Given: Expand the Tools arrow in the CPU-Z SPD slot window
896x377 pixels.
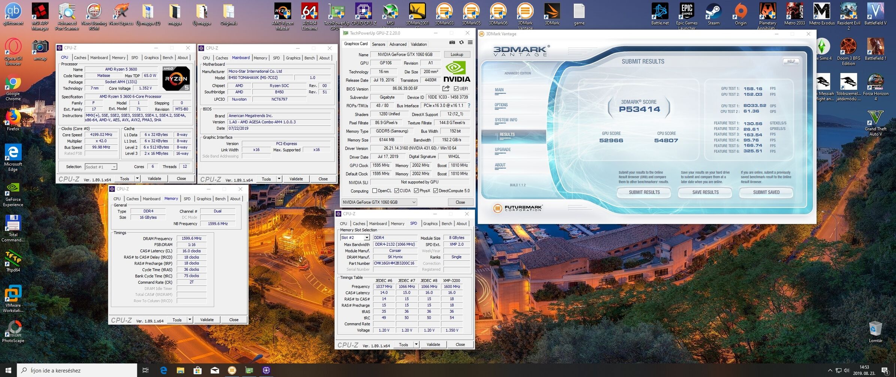Looking at the screenshot, I should (x=416, y=344).
